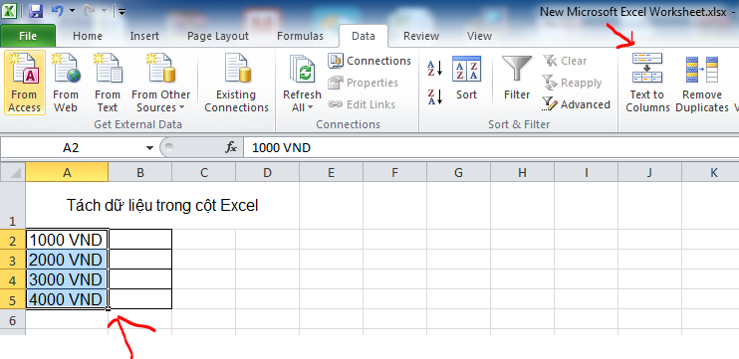The height and width of the screenshot is (359, 739).
Task: Open the Sort dialog
Action: pos(466,79)
